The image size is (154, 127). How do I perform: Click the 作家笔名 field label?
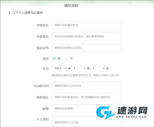[43, 37]
